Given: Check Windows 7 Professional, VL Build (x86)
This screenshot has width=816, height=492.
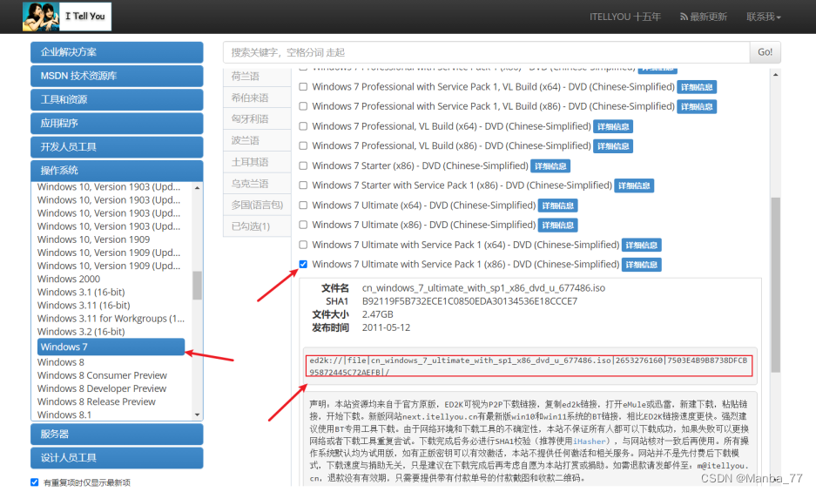Looking at the screenshot, I should pos(303,145).
